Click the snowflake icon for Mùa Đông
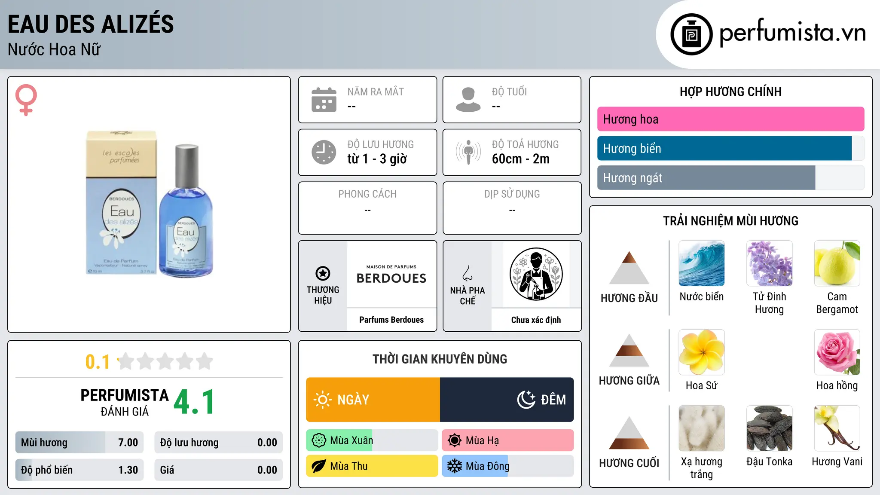Screen dimensions: 880x495 (455, 466)
